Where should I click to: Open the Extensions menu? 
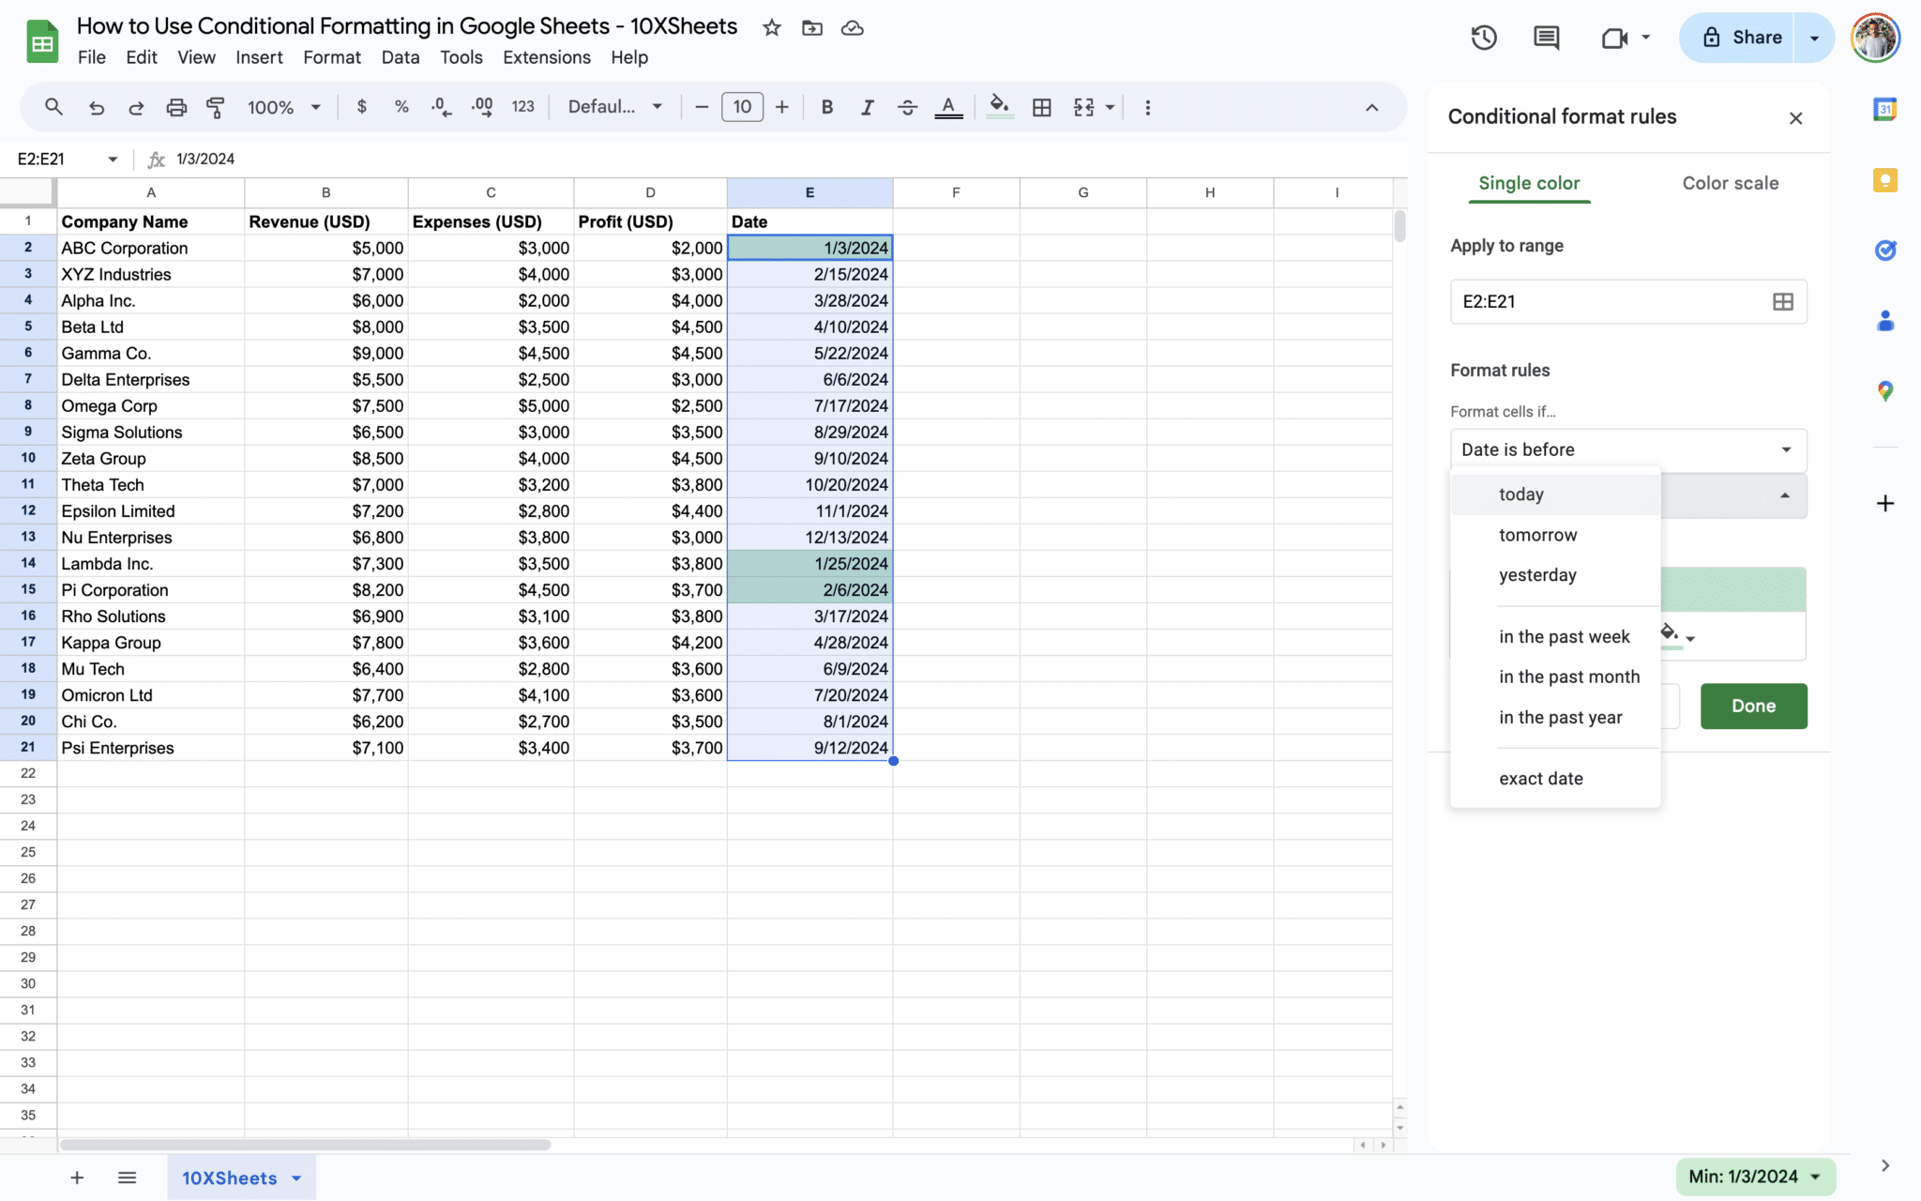coord(547,57)
